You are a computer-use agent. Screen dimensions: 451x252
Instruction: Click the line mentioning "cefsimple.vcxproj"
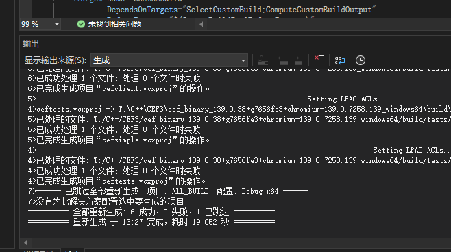[119, 140]
